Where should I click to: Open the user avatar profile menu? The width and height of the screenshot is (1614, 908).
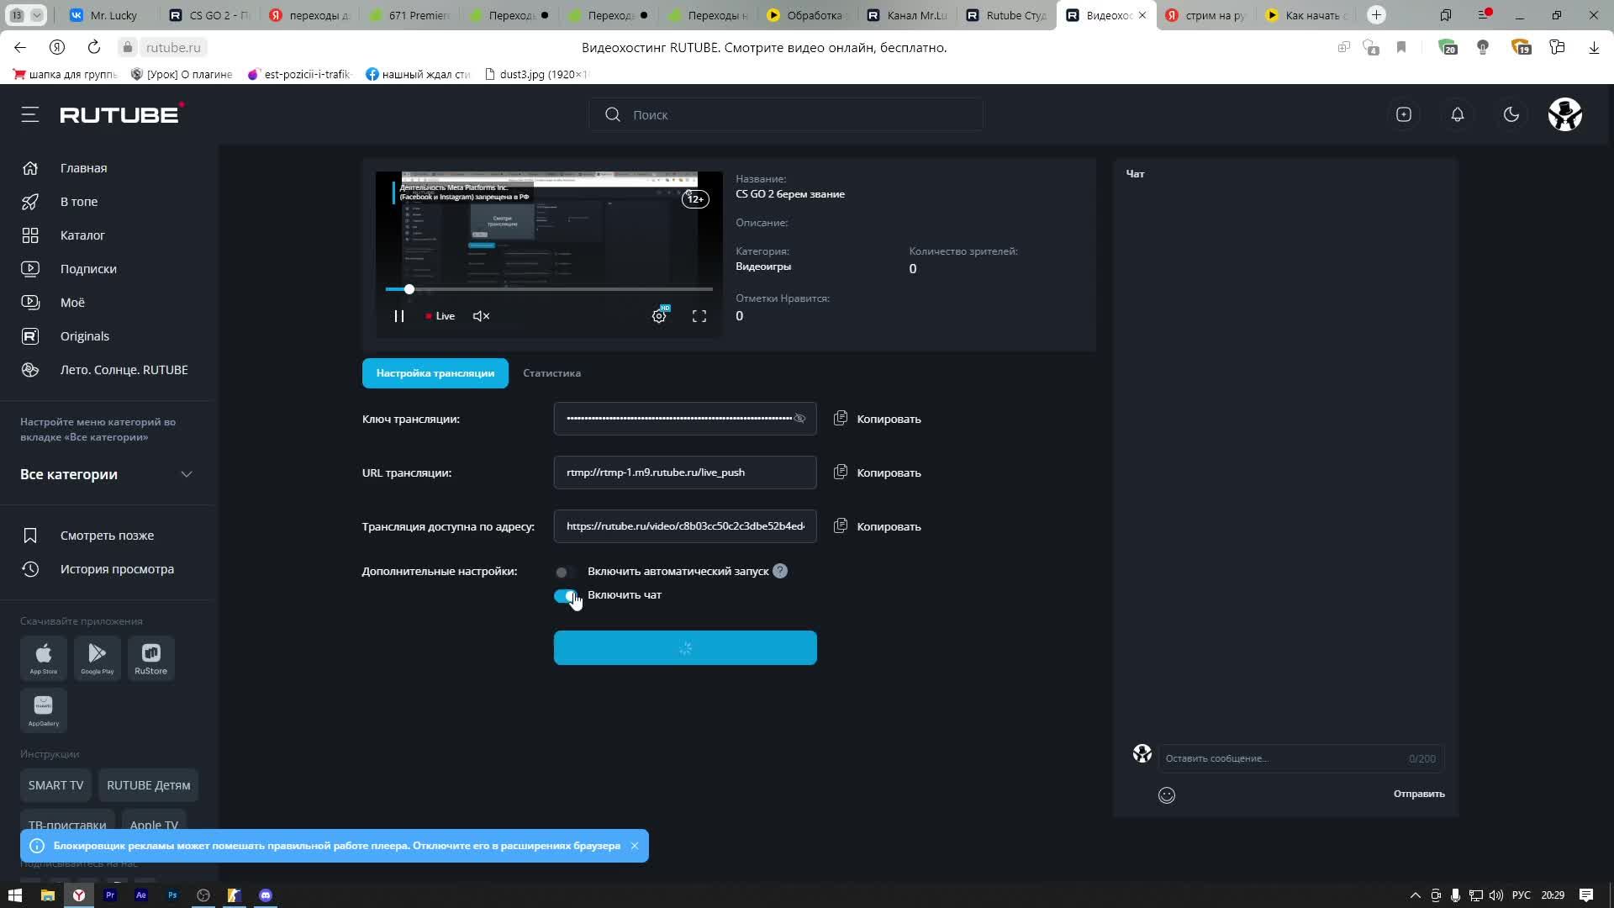tap(1564, 114)
